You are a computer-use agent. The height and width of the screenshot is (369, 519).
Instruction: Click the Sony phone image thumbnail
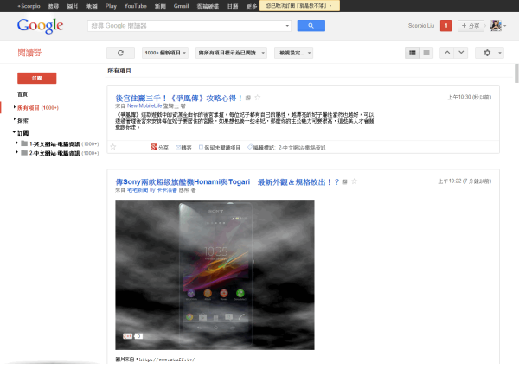click(x=215, y=275)
